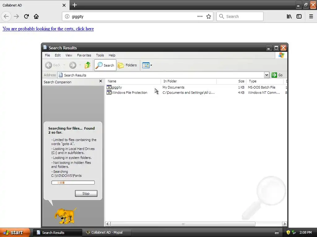Sort results by Type column

(x=265, y=81)
